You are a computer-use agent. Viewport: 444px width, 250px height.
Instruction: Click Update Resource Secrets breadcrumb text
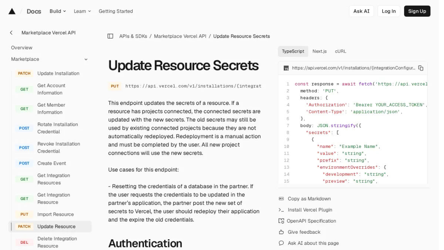242,36
